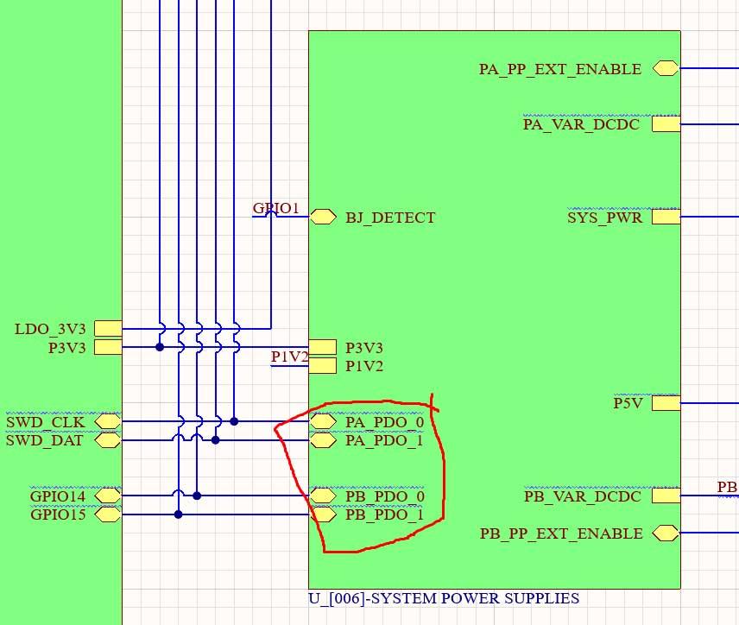Viewport: 739px width, 625px height.
Task: Select the SWD_DAT port on left sheet
Action: pos(108,440)
